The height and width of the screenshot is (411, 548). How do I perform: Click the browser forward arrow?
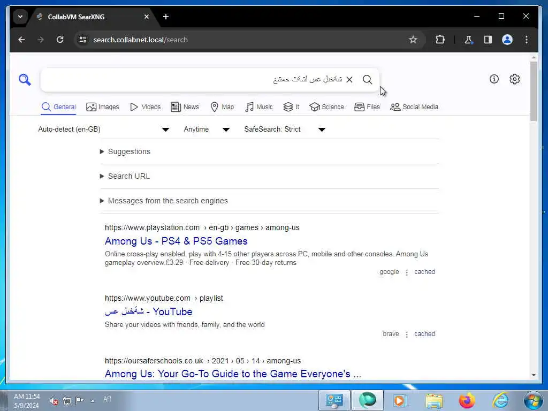(41, 40)
